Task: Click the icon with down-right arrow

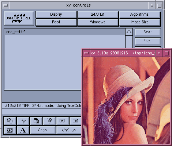Action: click(75, 121)
